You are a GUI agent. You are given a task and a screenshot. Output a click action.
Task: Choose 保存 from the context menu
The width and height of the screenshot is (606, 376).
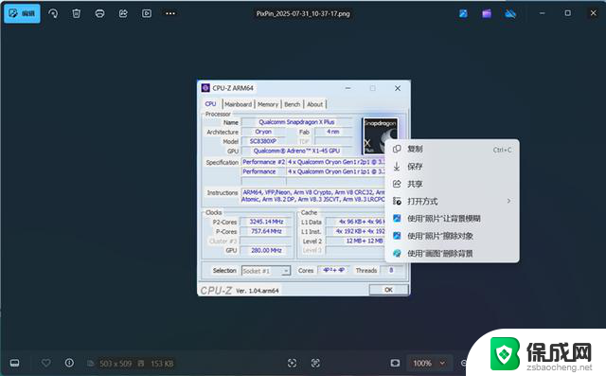coord(452,167)
